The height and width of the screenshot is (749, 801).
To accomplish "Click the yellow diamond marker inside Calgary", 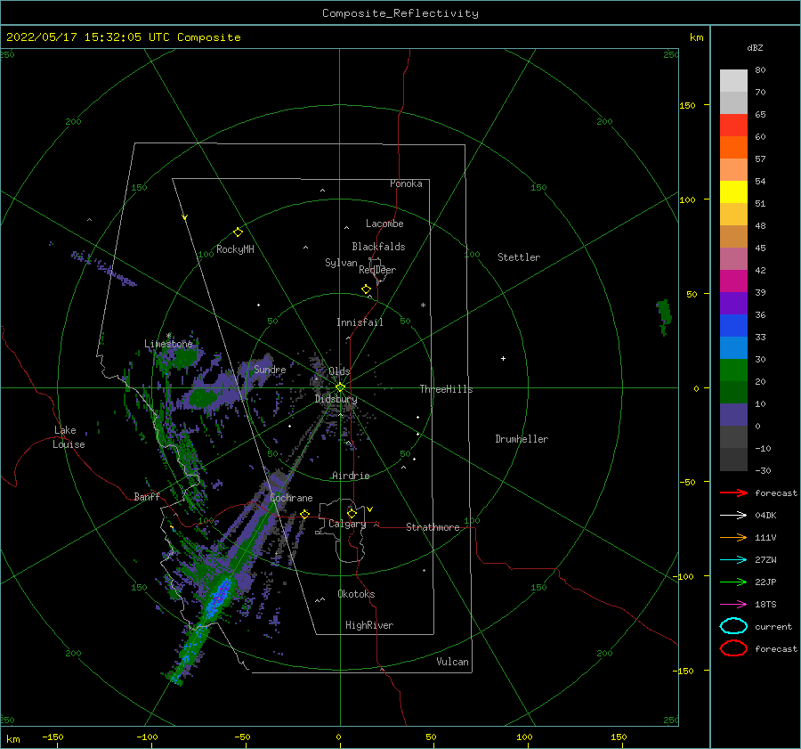I will 352,513.
